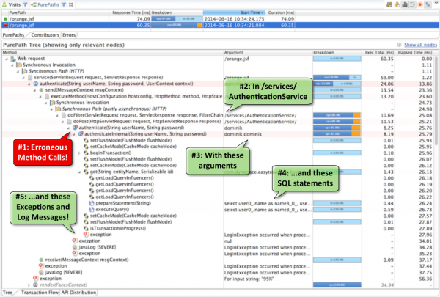
Task: Click the PurePaths share-like dashlet icon
Action: pos(34,4)
